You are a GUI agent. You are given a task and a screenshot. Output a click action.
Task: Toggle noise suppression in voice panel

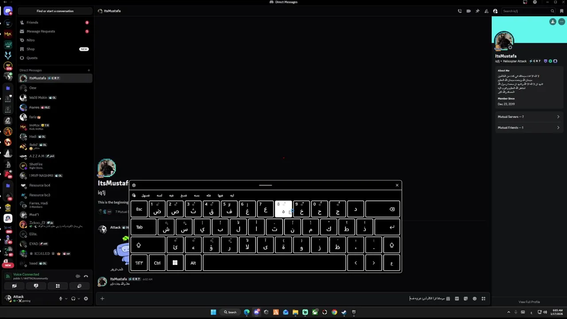(78, 276)
